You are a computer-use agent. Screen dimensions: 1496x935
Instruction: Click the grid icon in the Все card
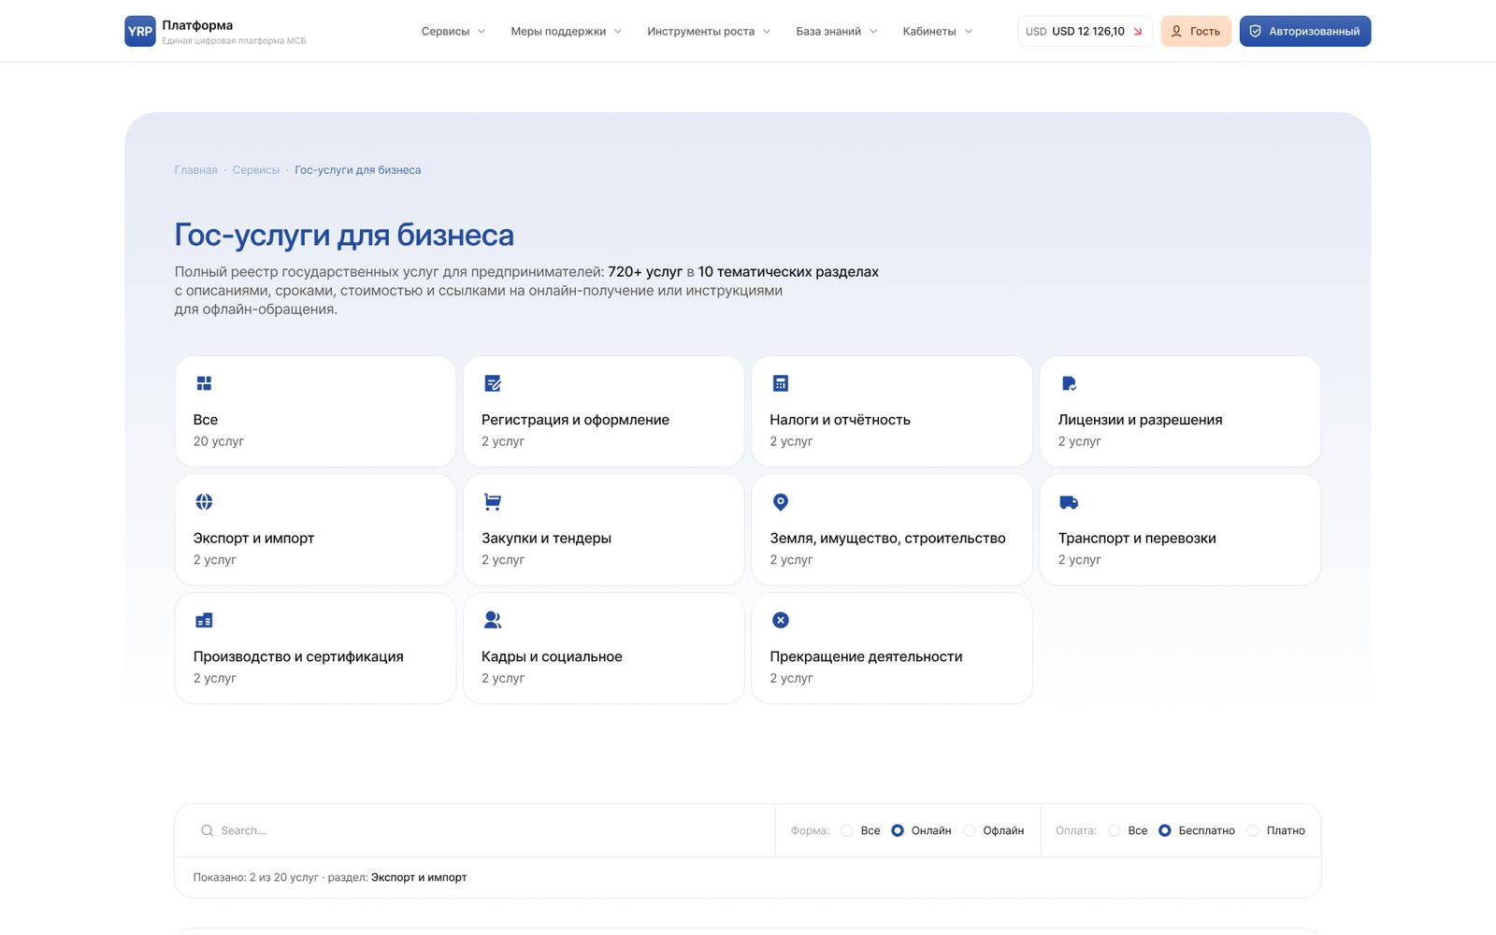[x=204, y=383]
